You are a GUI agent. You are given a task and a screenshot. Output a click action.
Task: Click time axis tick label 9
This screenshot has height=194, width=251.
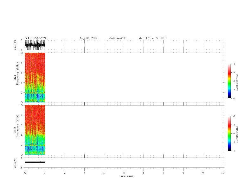pos(203,173)
